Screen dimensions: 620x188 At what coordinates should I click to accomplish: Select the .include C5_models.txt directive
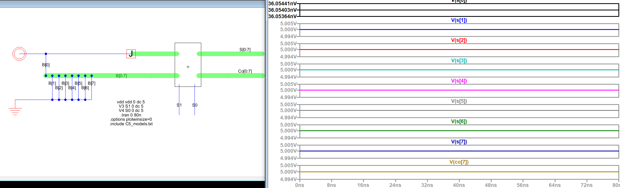pos(131,124)
